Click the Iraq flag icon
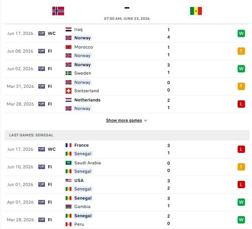Screen dimensions: 252x229 coord(69,29)
